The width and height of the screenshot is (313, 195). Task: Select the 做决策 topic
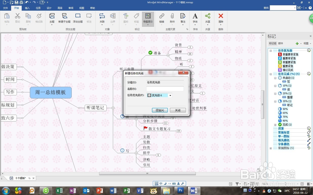tap(8, 67)
